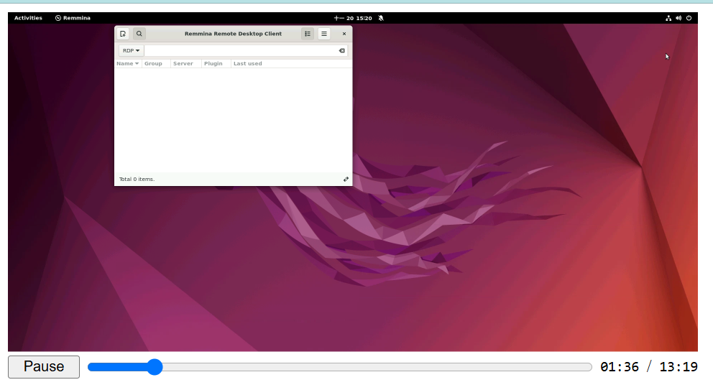The height and width of the screenshot is (390, 713).
Task: Open network status icon in top bar
Action: [x=668, y=18]
